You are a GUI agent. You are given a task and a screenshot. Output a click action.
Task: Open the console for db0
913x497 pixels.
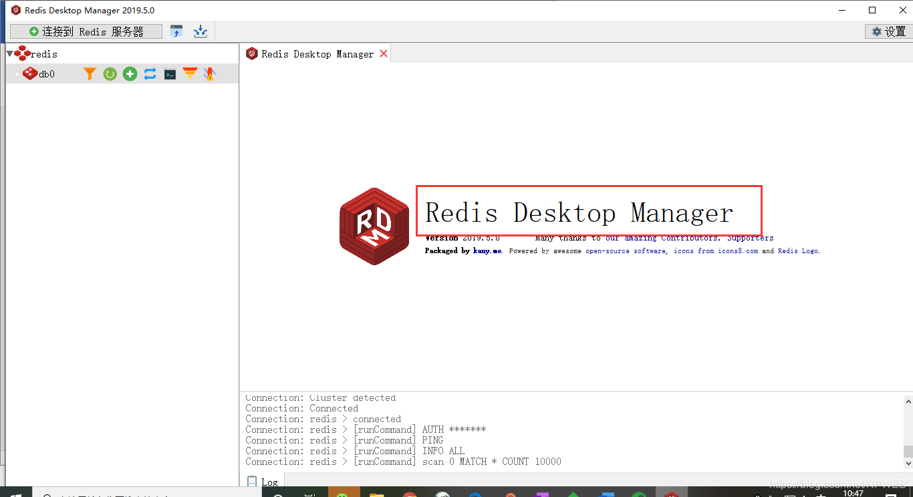coord(170,74)
